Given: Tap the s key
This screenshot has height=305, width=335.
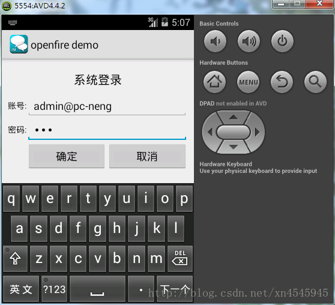Looking at the screenshot, I should click(x=38, y=229).
